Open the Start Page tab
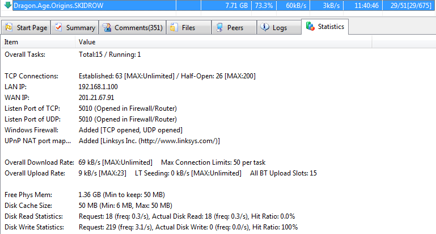 coord(26,28)
